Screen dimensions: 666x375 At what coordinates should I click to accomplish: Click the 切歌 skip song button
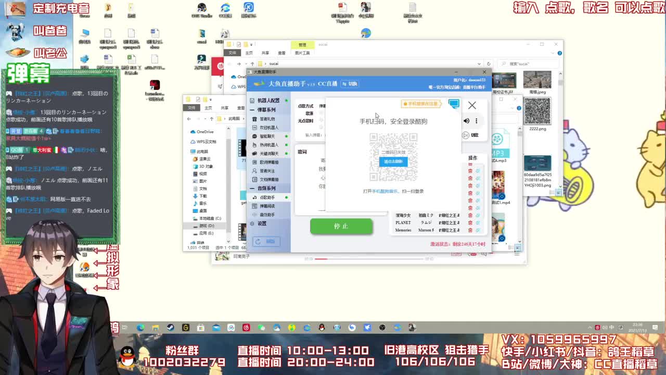click(x=471, y=135)
